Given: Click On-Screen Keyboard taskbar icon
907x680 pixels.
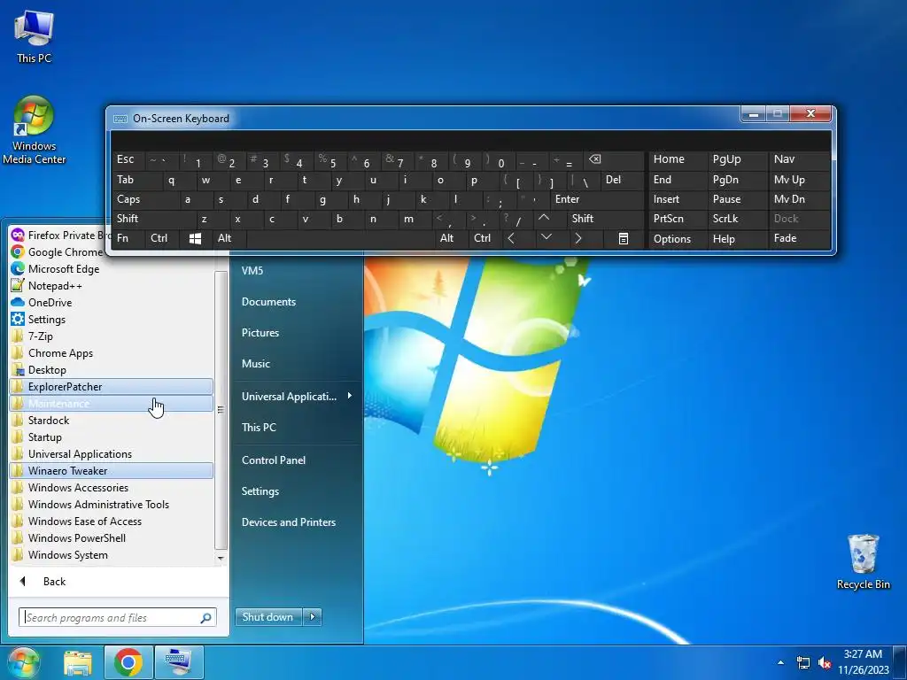Looking at the screenshot, I should coord(179,662).
